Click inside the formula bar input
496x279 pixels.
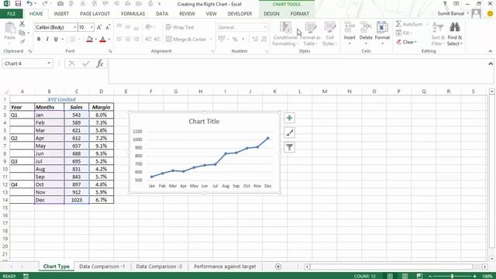(298, 71)
